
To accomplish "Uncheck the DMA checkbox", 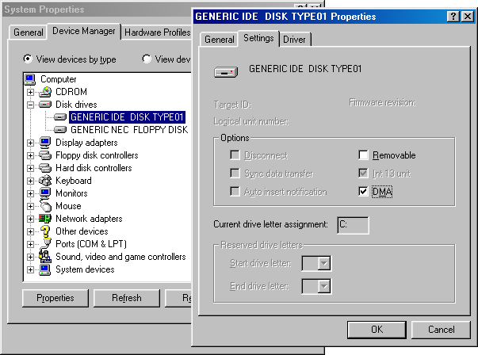I will 363,192.
